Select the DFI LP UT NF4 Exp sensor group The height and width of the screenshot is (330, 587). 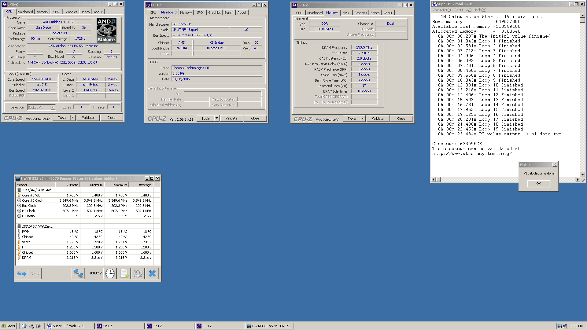click(x=87, y=226)
